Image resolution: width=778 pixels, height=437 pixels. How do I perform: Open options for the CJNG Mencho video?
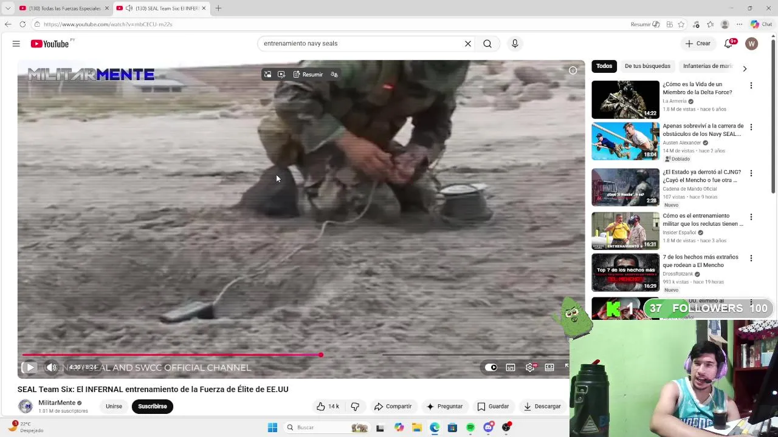(x=751, y=173)
